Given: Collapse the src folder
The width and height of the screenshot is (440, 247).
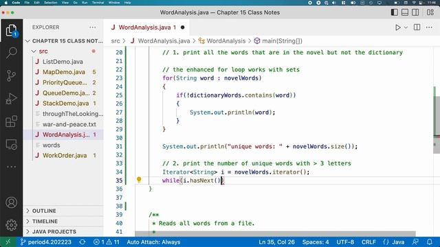Looking at the screenshot, I should 64,51.
